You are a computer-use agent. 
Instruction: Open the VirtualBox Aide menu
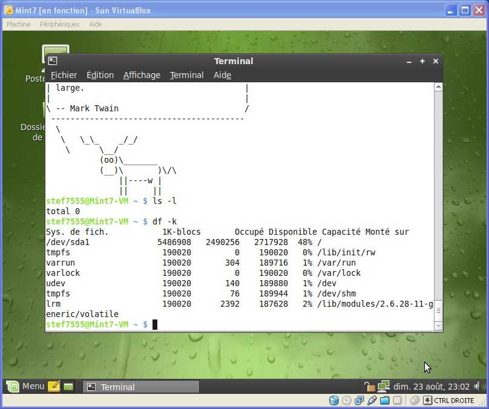[x=96, y=24]
